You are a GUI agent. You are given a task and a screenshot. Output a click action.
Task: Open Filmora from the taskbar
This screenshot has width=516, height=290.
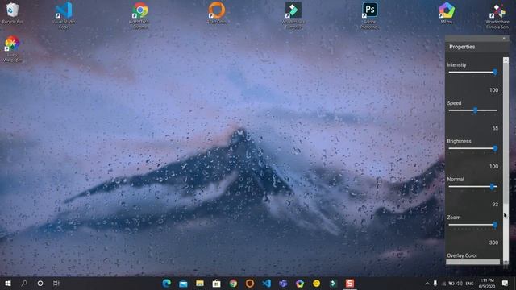333,283
